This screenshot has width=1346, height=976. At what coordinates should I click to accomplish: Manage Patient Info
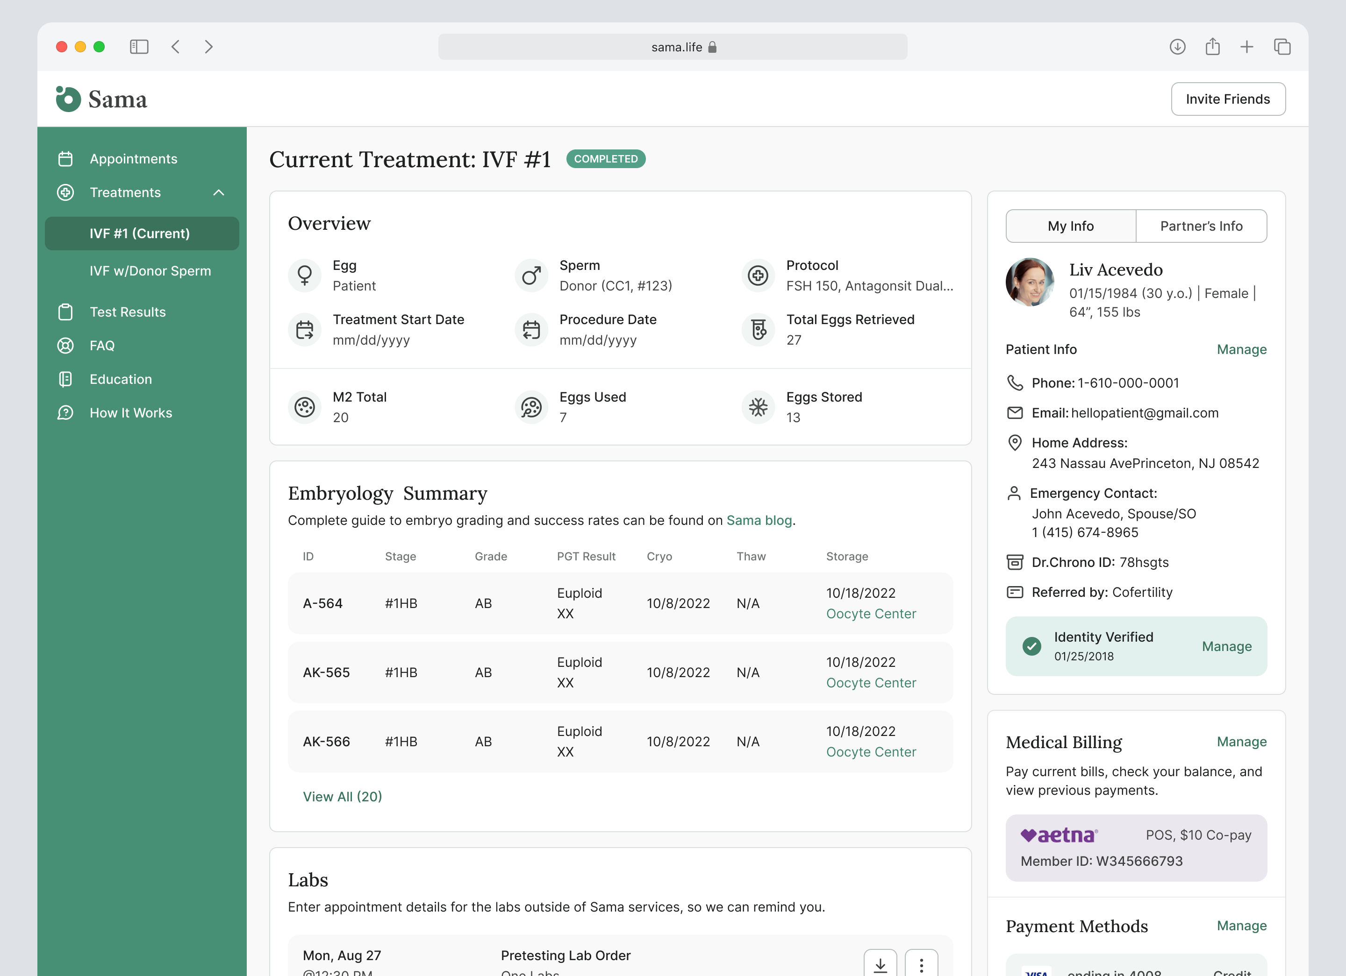point(1242,349)
